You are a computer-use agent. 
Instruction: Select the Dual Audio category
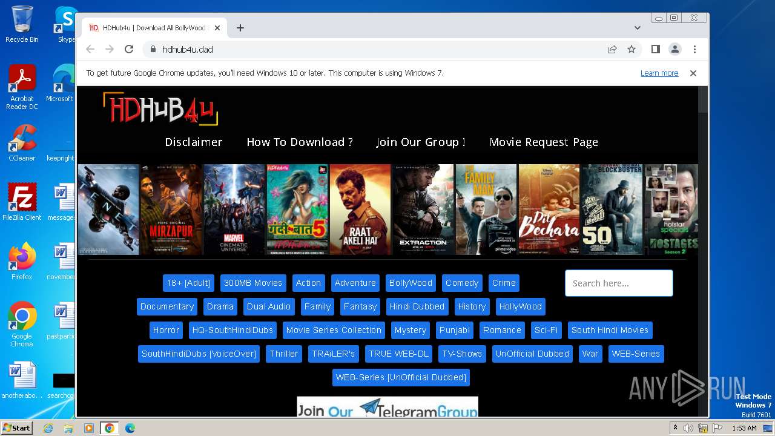click(x=269, y=306)
